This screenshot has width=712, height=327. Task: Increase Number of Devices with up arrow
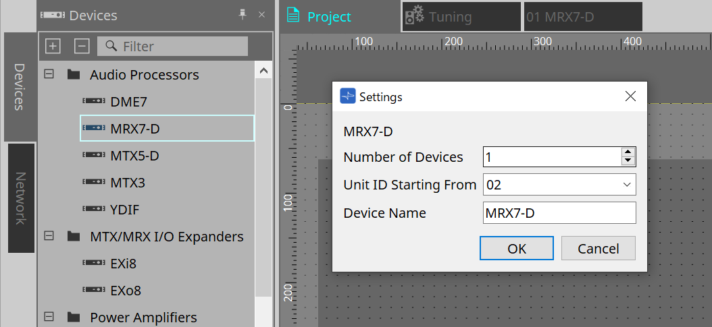coord(628,152)
